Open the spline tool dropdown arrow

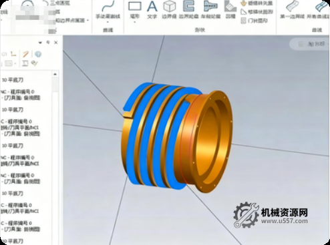tap(108, 22)
